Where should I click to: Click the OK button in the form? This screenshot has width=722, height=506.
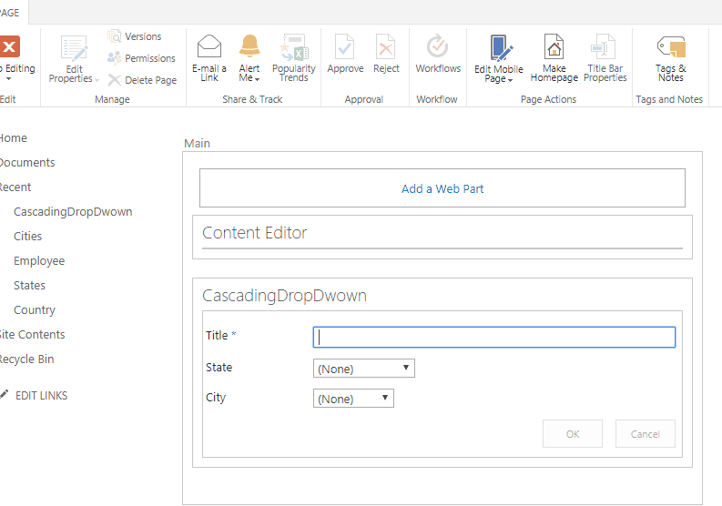(x=573, y=434)
